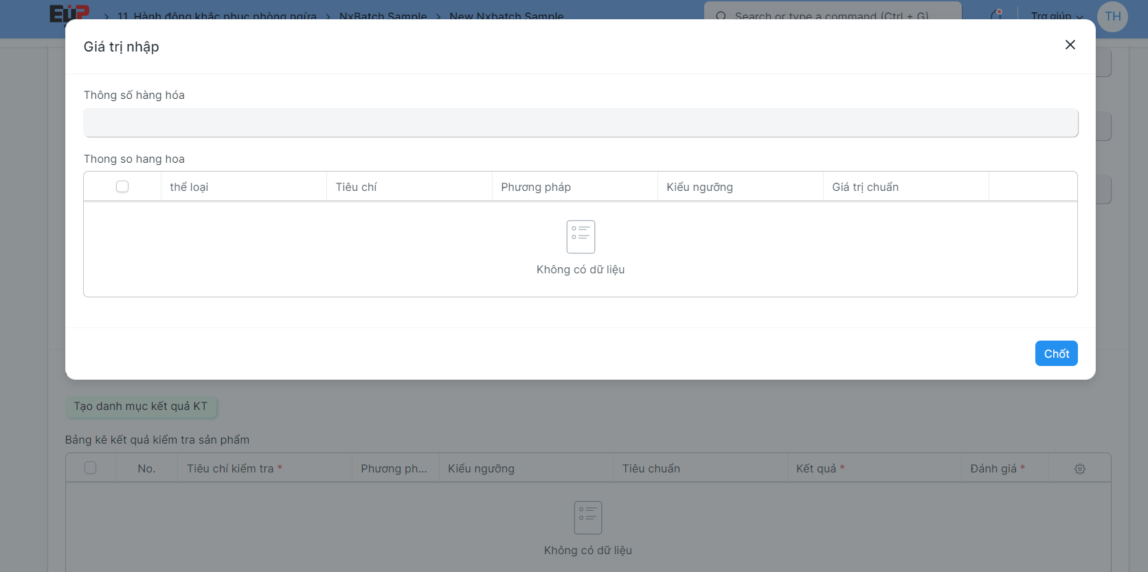Check the select-all box beside No. column
The width and height of the screenshot is (1148, 572).
90,468
